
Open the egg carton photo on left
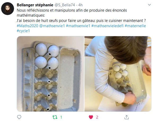point(50,74)
